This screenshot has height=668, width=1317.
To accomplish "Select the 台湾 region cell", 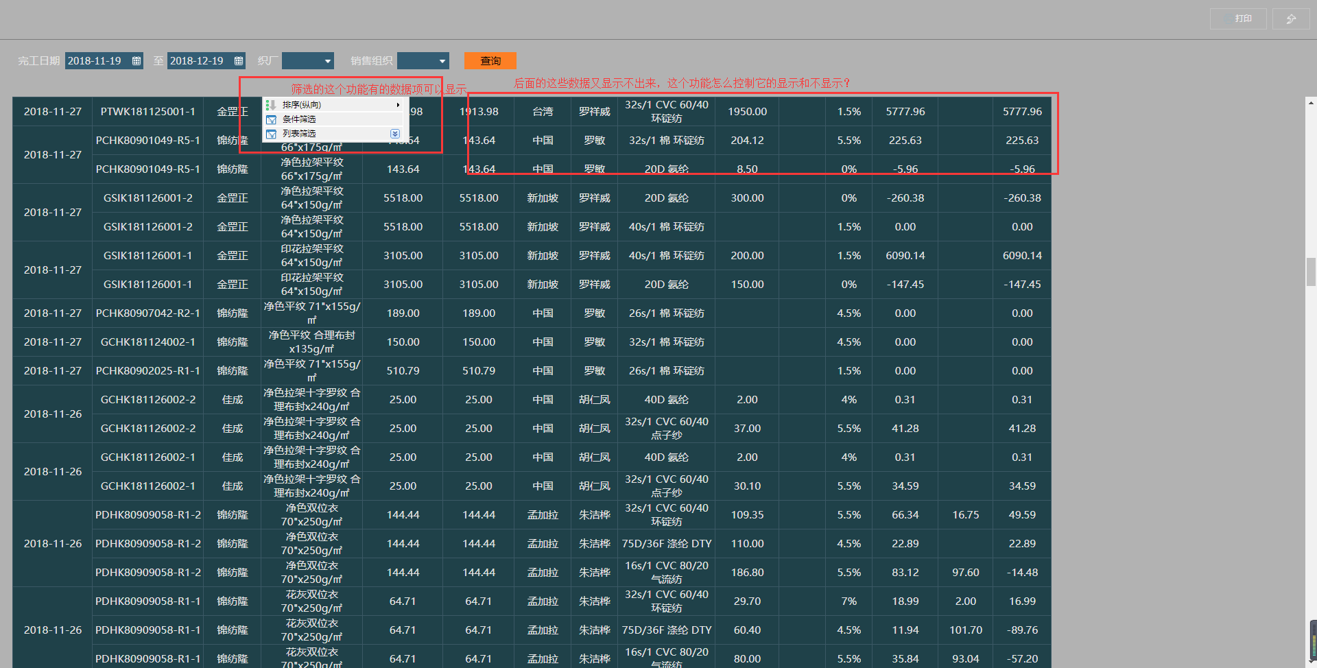I will point(543,112).
